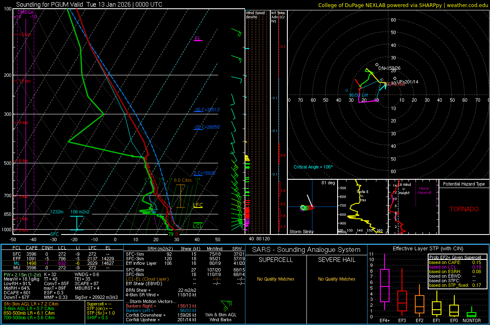Image resolution: width=490 pixels, height=325 pixels.
Task: Click the green NONTOR box plot
Action: pyautogui.click(x=471, y=313)
